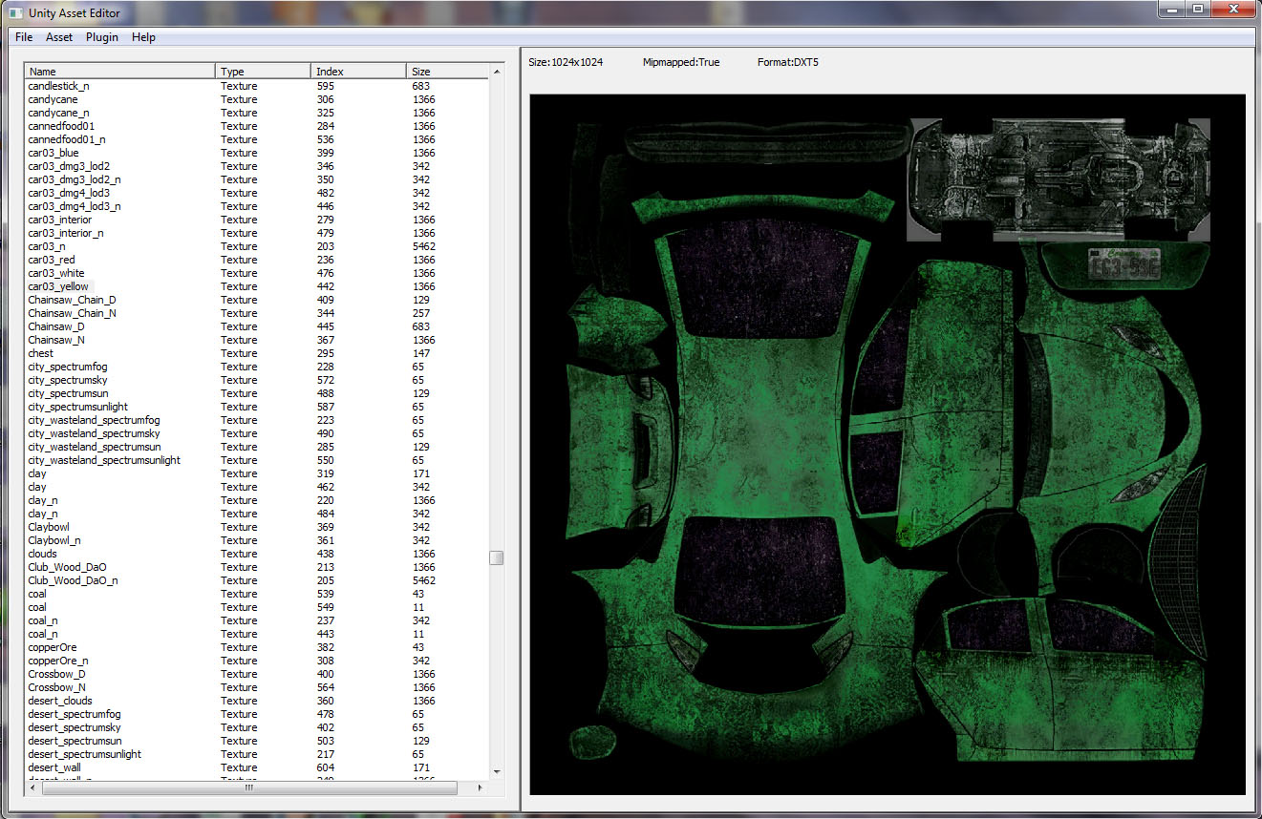
Task: Click the list scroll-down arrow
Action: [497, 771]
